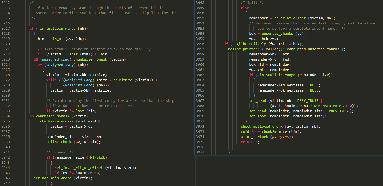This screenshot has height=186, width=383.
Task: Click the __glibc_unlikely macro on line 3956
Action: coord(247,44)
